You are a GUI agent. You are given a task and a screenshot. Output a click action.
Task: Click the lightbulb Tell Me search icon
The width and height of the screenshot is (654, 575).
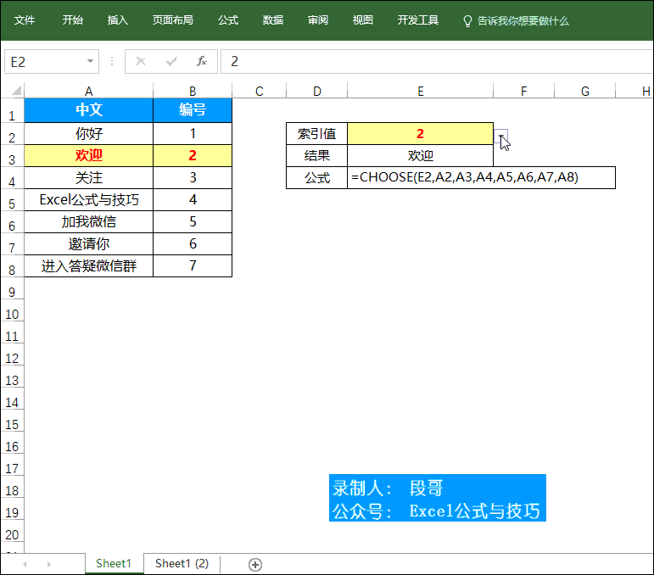pyautogui.click(x=467, y=20)
